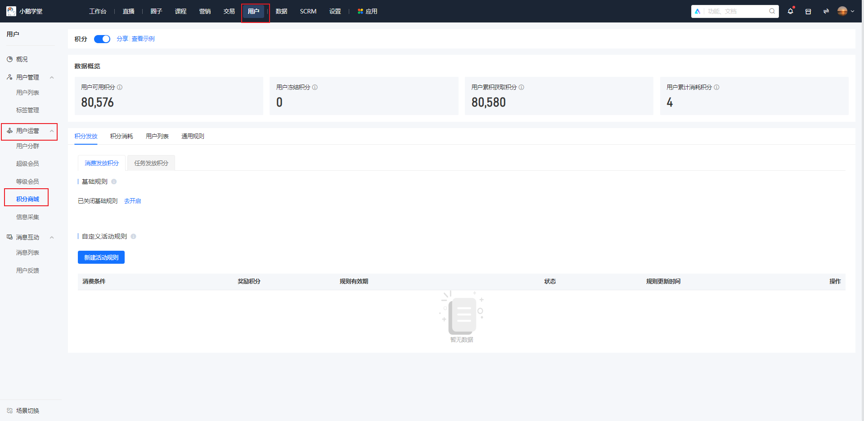864x421 pixels.
Task: Open 数据 in the top navigation
Action: (281, 11)
